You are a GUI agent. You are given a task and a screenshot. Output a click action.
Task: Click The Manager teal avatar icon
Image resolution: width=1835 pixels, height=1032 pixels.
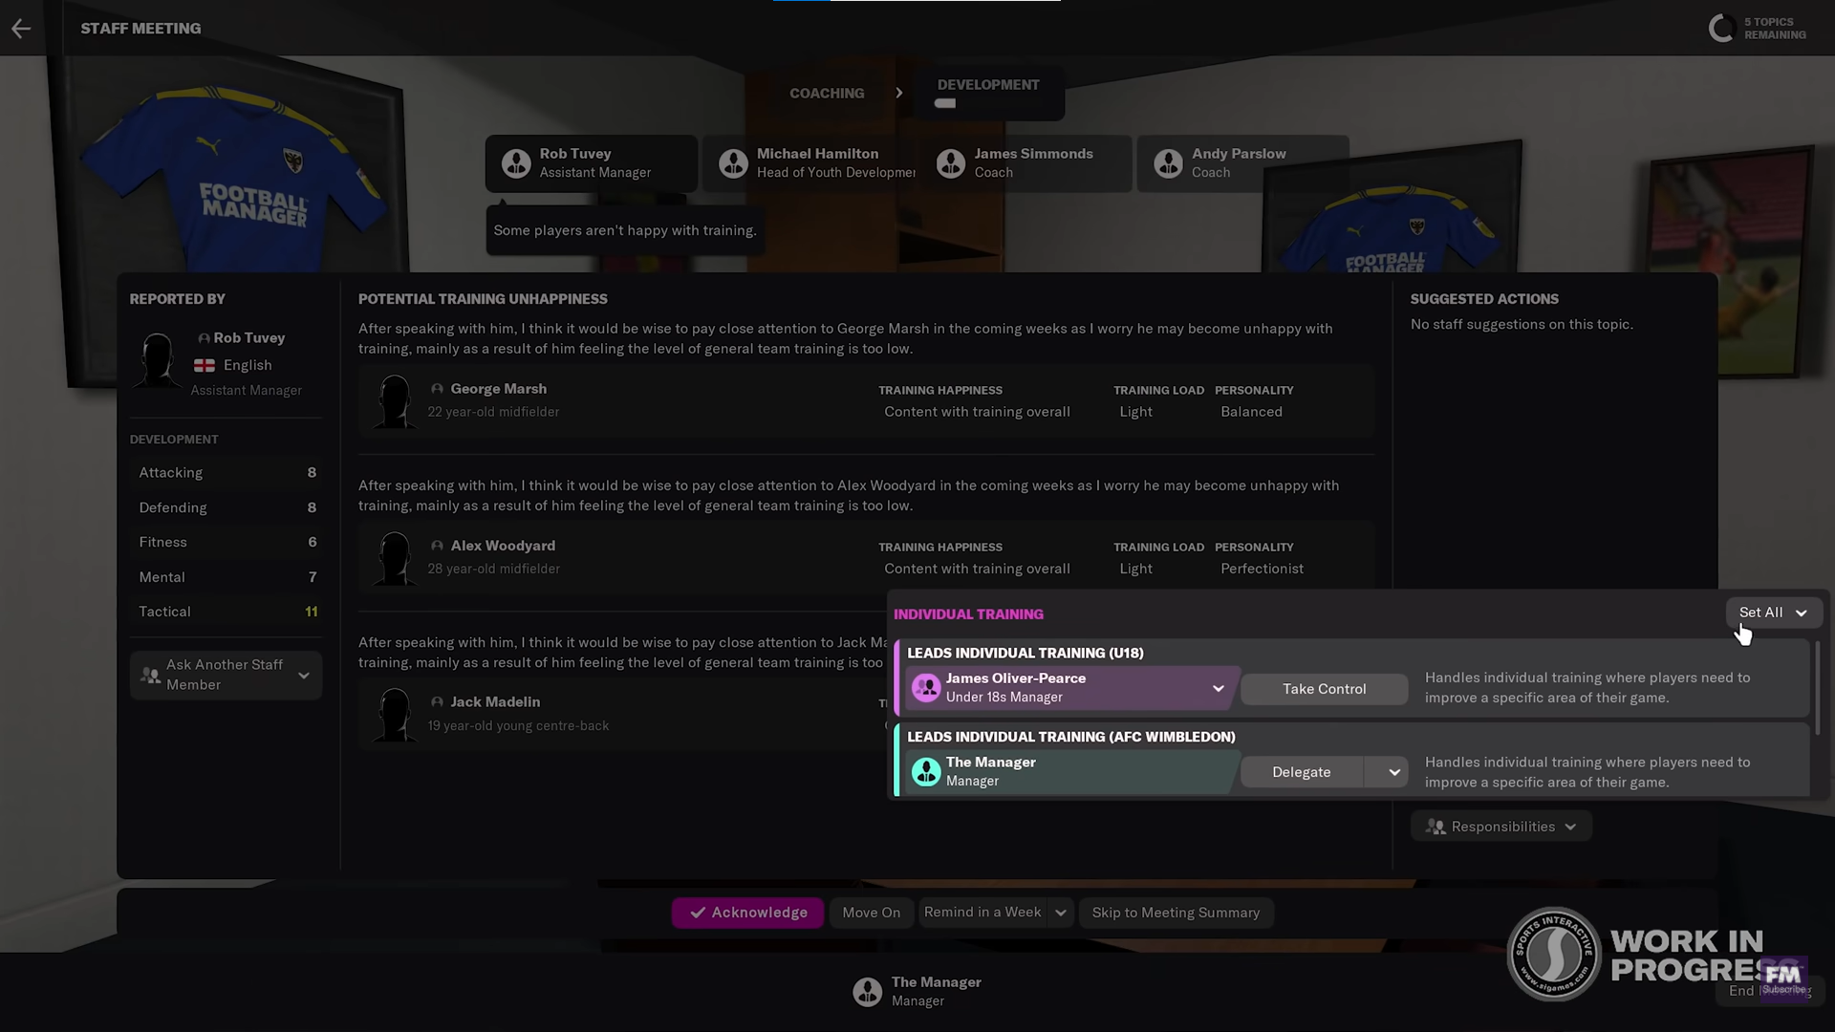click(926, 771)
